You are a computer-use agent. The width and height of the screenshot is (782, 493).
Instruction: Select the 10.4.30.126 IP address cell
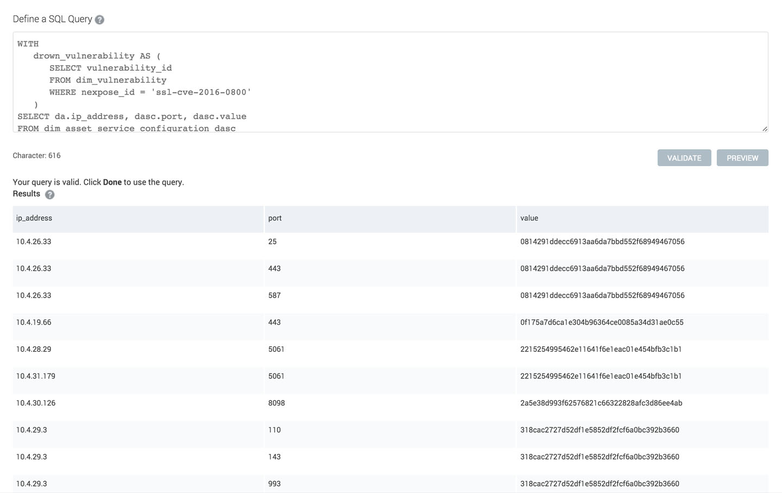click(x=36, y=403)
